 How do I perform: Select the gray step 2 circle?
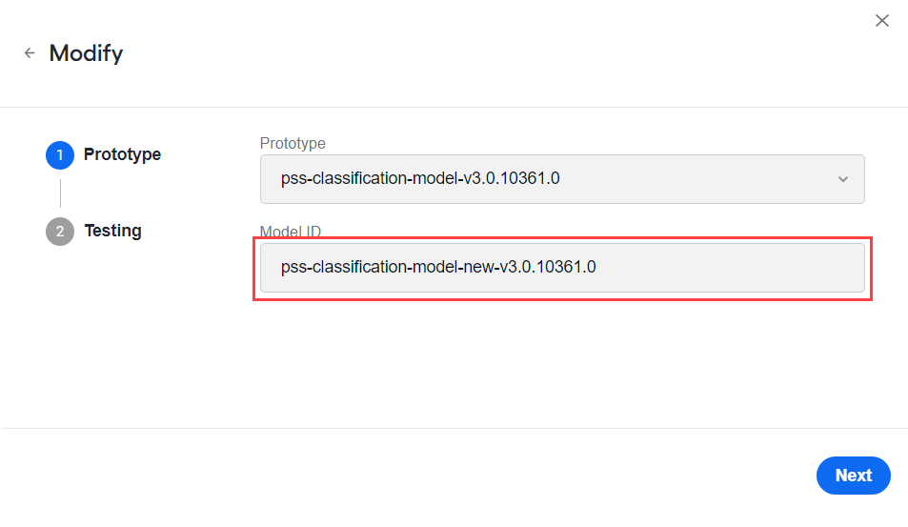[x=60, y=232]
